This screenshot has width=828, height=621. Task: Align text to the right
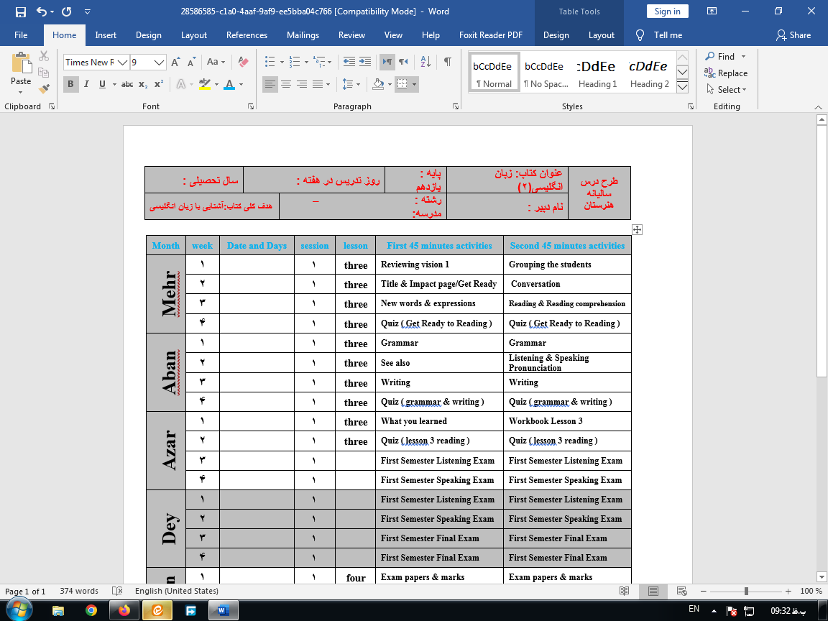[x=302, y=85]
